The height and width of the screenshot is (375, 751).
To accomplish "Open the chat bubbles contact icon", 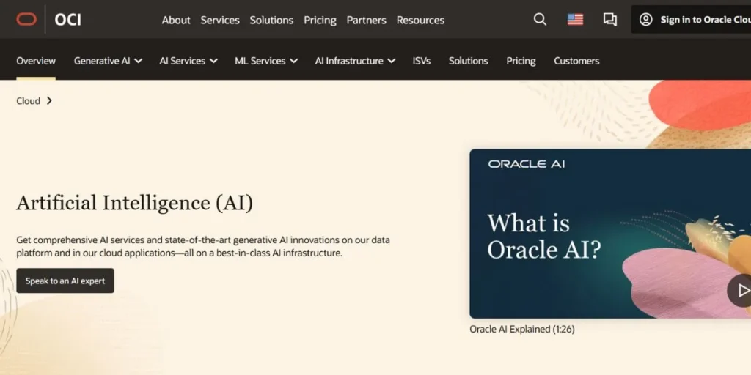I will [x=609, y=20].
